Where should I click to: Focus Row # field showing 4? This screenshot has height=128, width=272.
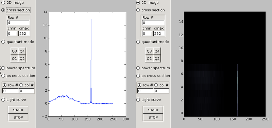(x=18, y=23)
